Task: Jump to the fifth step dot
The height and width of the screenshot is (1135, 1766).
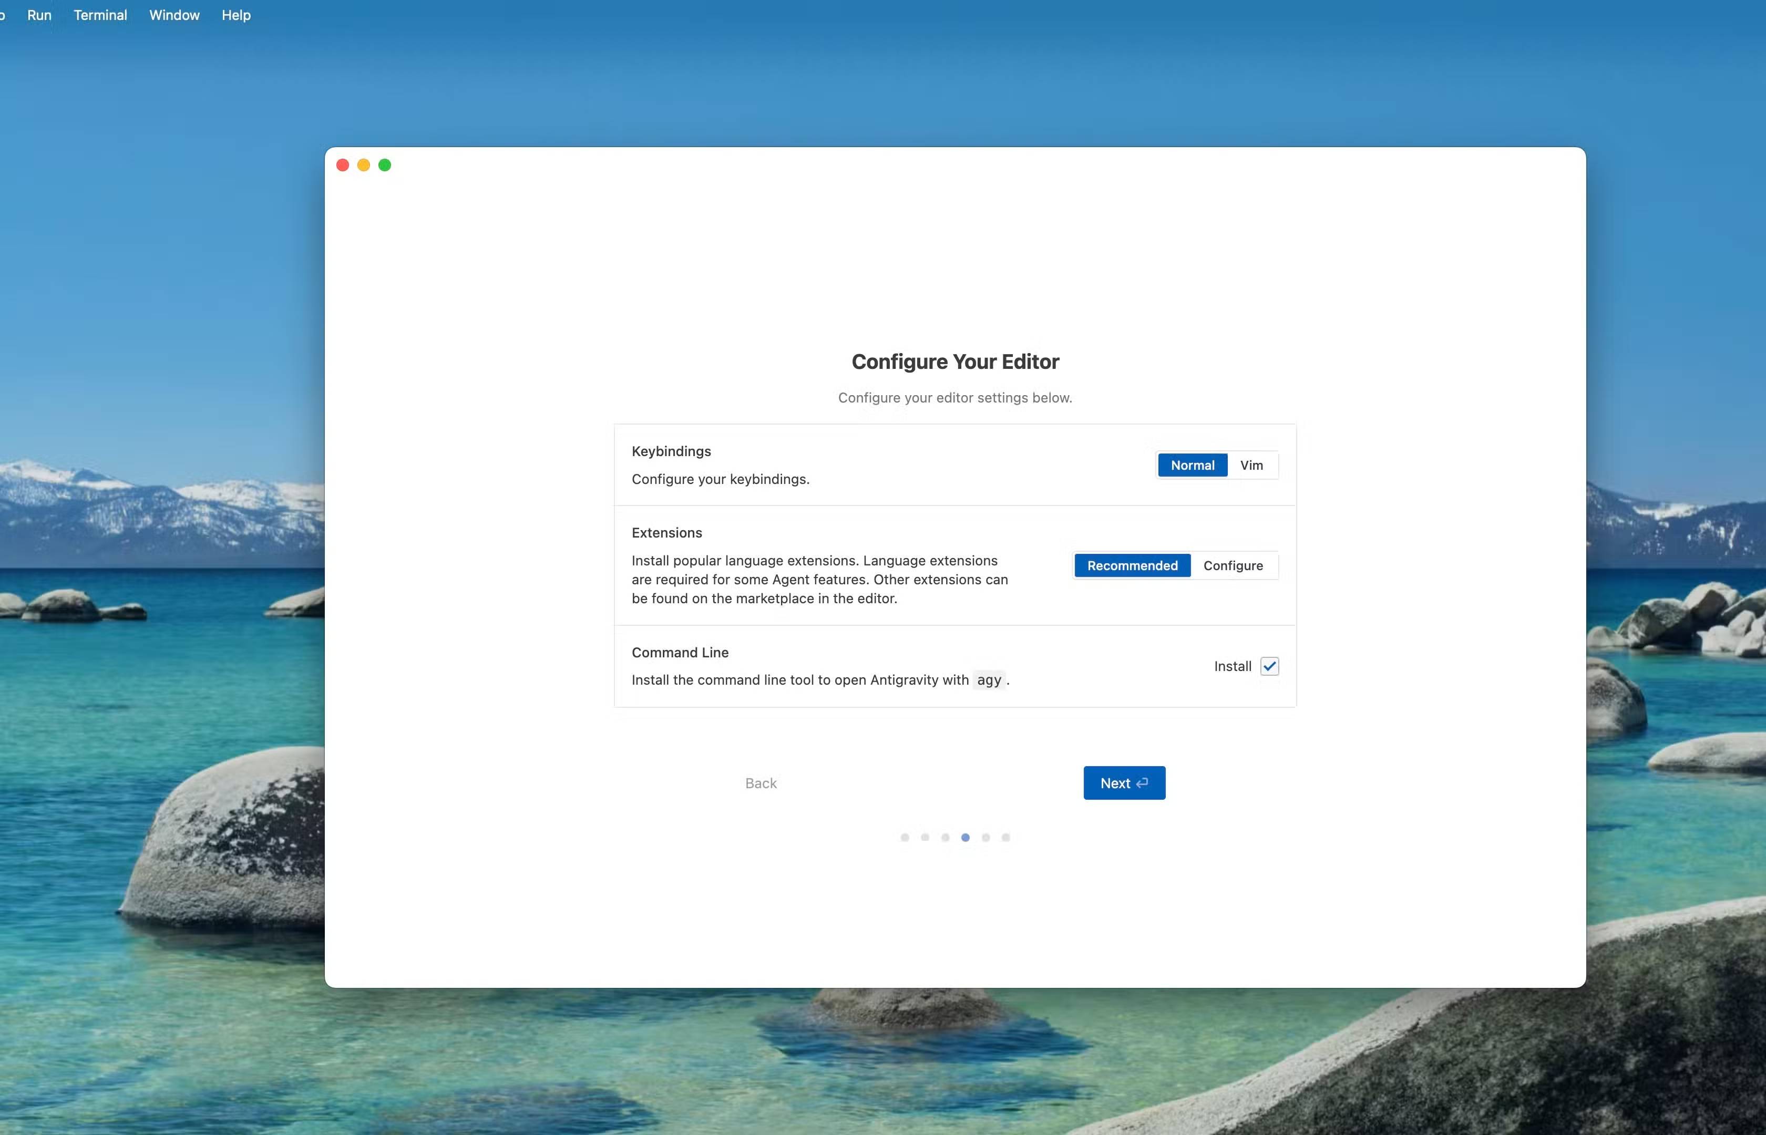Action: 985,837
